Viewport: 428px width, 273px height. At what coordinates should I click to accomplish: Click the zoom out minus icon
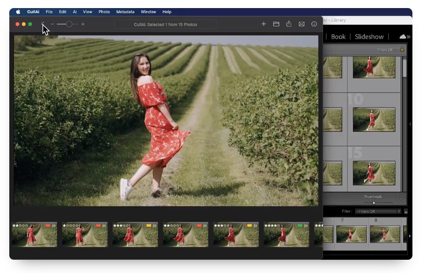(52, 24)
